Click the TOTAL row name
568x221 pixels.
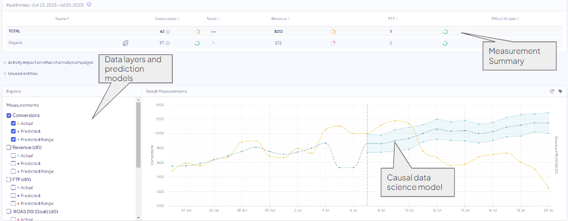[x=14, y=32]
